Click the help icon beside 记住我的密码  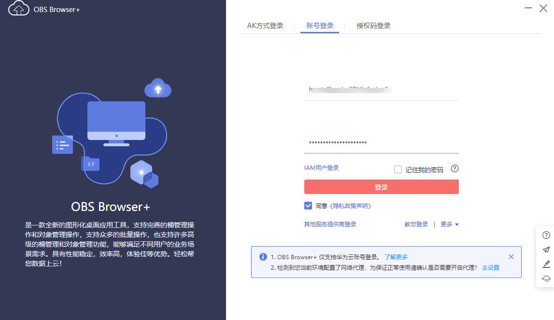(455, 169)
